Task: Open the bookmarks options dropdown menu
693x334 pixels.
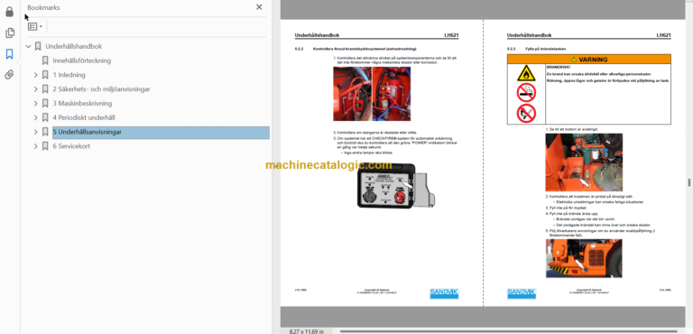Action: pos(35,26)
